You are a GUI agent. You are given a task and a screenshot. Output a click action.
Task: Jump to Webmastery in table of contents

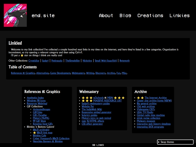(78, 73)
